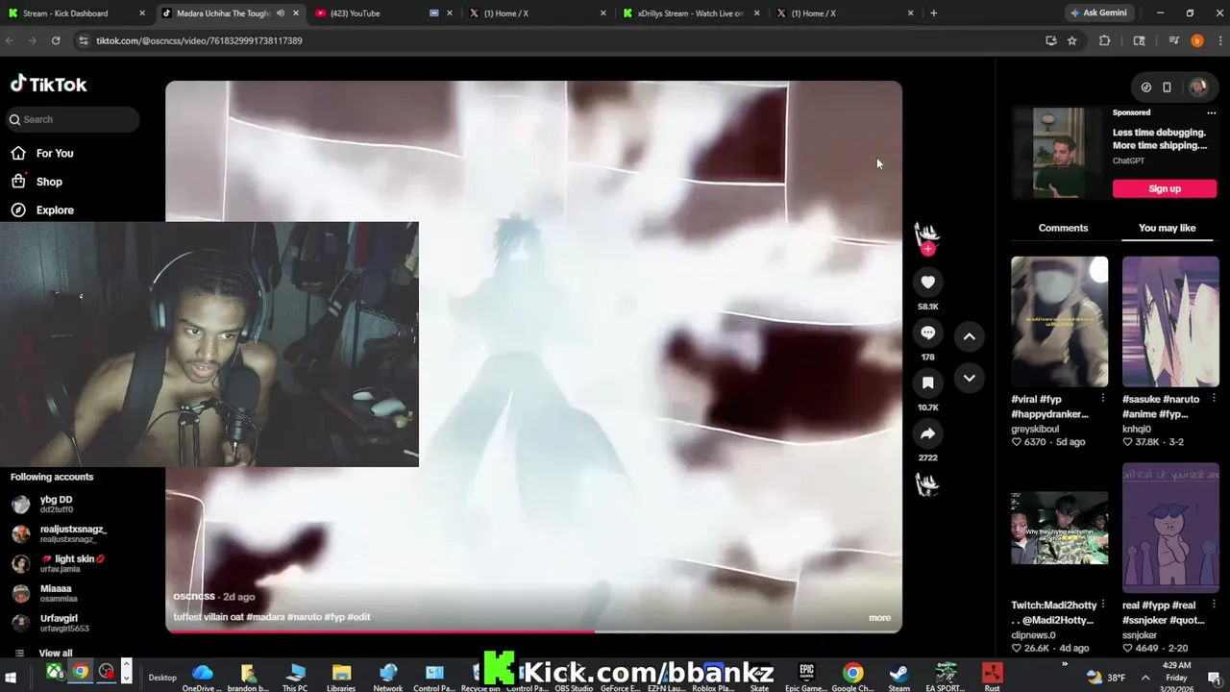Open options menu on knhqi0 video card
1230x692 pixels.
[1214, 398]
